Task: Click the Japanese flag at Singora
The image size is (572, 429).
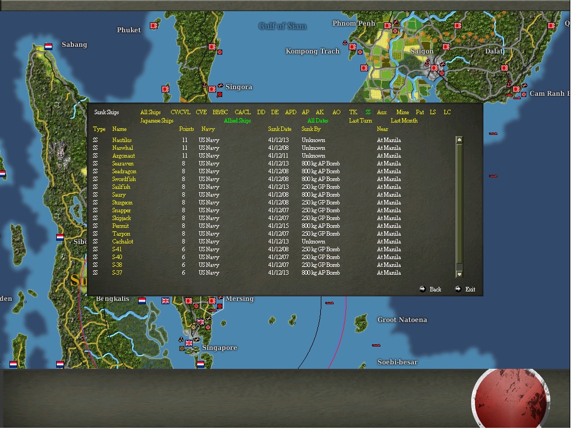Action: pyautogui.click(x=212, y=89)
